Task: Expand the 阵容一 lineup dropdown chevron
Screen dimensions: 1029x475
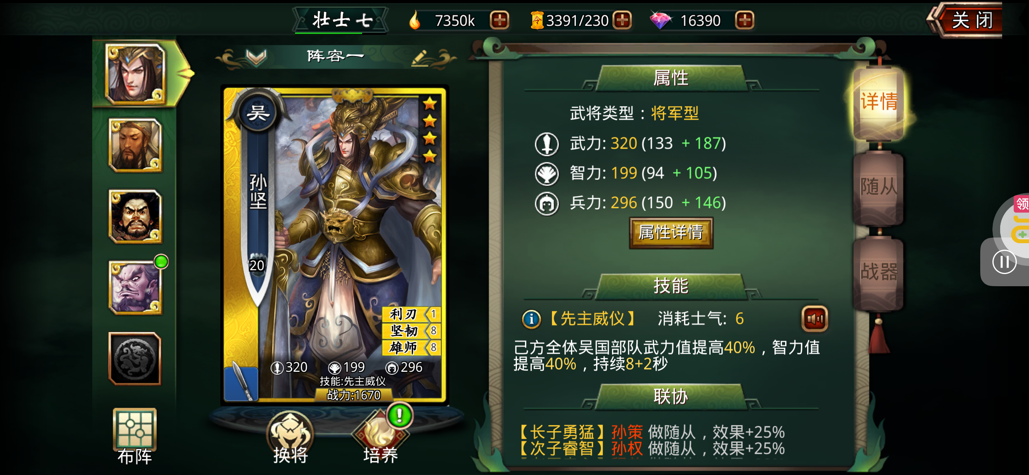Action: [256, 57]
